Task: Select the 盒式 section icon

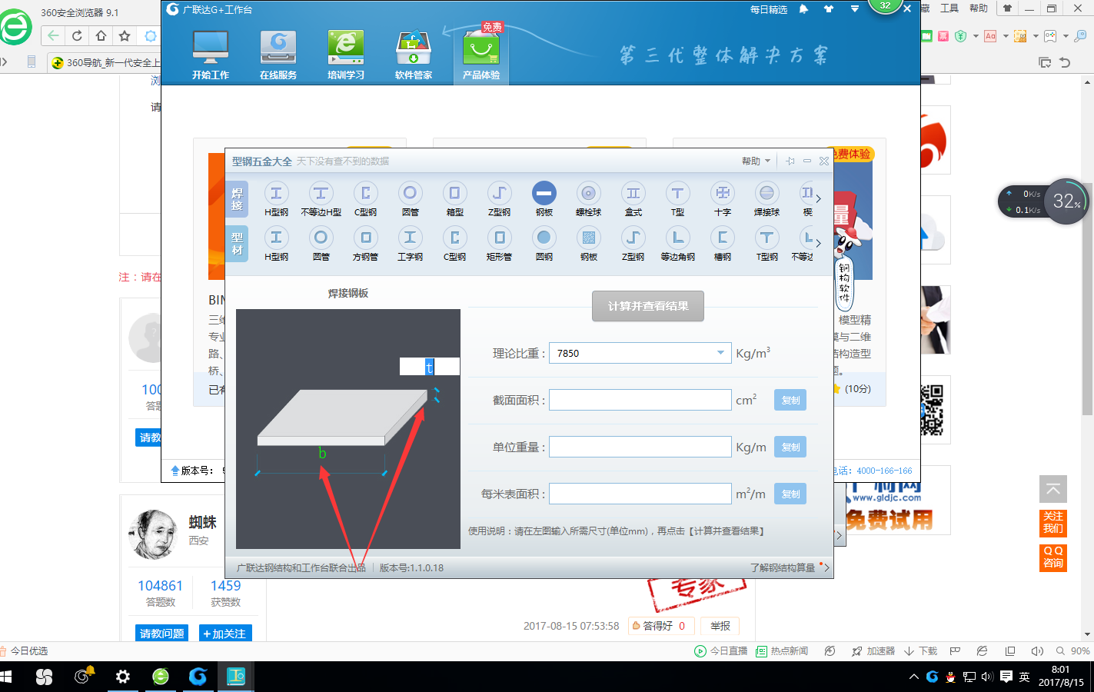Action: [633, 199]
